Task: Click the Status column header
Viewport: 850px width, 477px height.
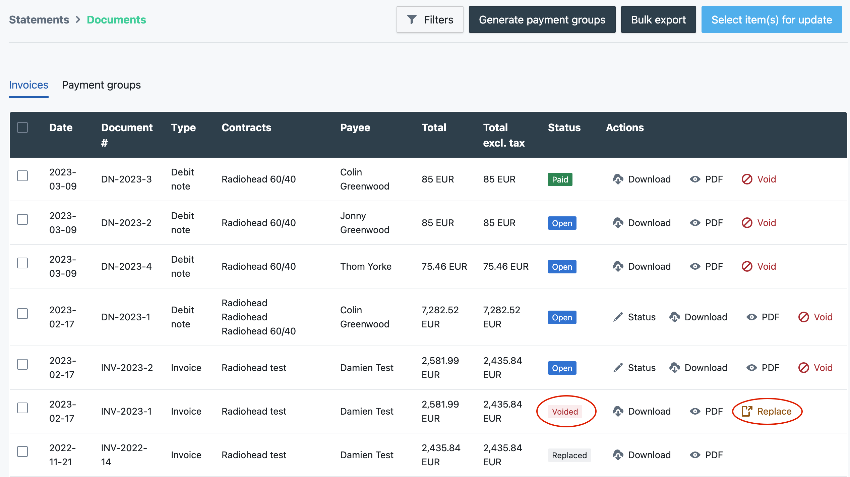Action: (564, 127)
